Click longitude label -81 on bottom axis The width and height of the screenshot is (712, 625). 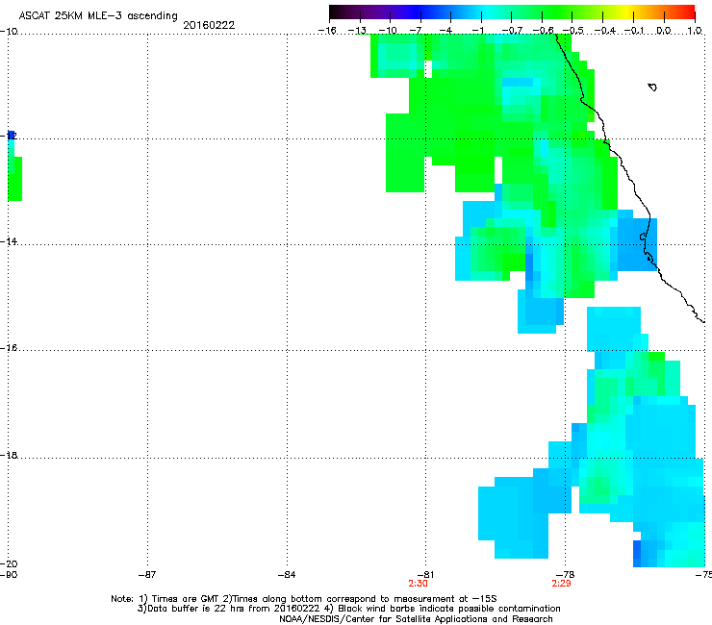coord(425,575)
